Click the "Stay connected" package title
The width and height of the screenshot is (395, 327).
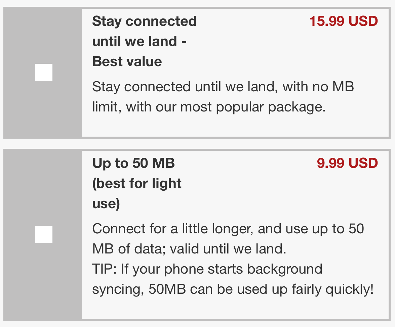click(144, 21)
